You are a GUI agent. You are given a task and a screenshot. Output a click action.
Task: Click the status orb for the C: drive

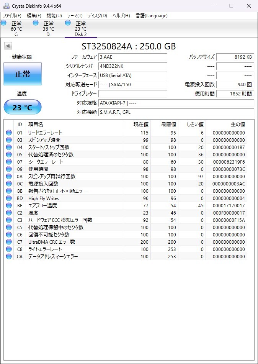click(3, 23)
